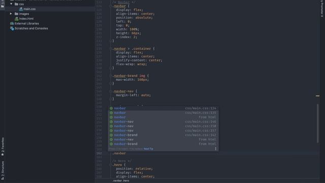The width and height of the screenshot is (325, 183).
Task: Click 'position: absolute;' code line
Action: coord(134,18)
